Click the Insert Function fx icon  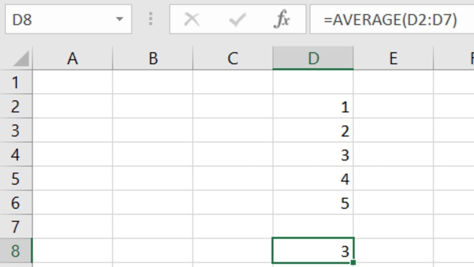click(282, 19)
